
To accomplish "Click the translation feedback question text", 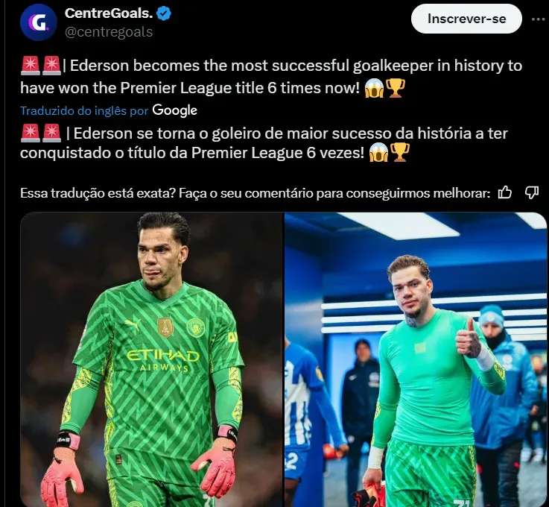I will [255, 192].
